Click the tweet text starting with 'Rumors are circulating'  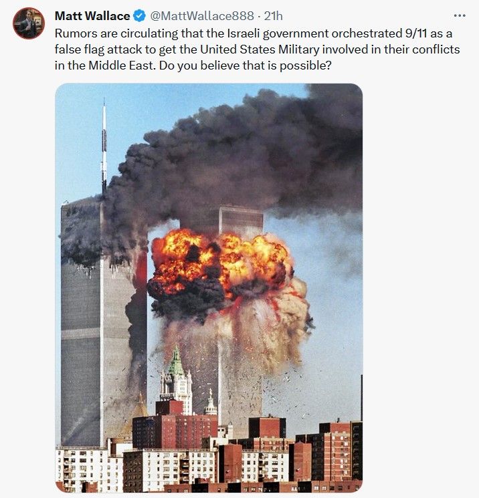[257, 49]
